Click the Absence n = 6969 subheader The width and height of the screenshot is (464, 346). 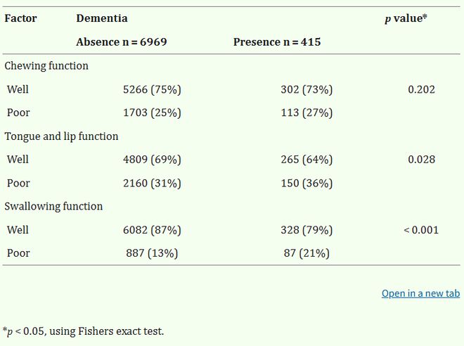click(x=122, y=42)
